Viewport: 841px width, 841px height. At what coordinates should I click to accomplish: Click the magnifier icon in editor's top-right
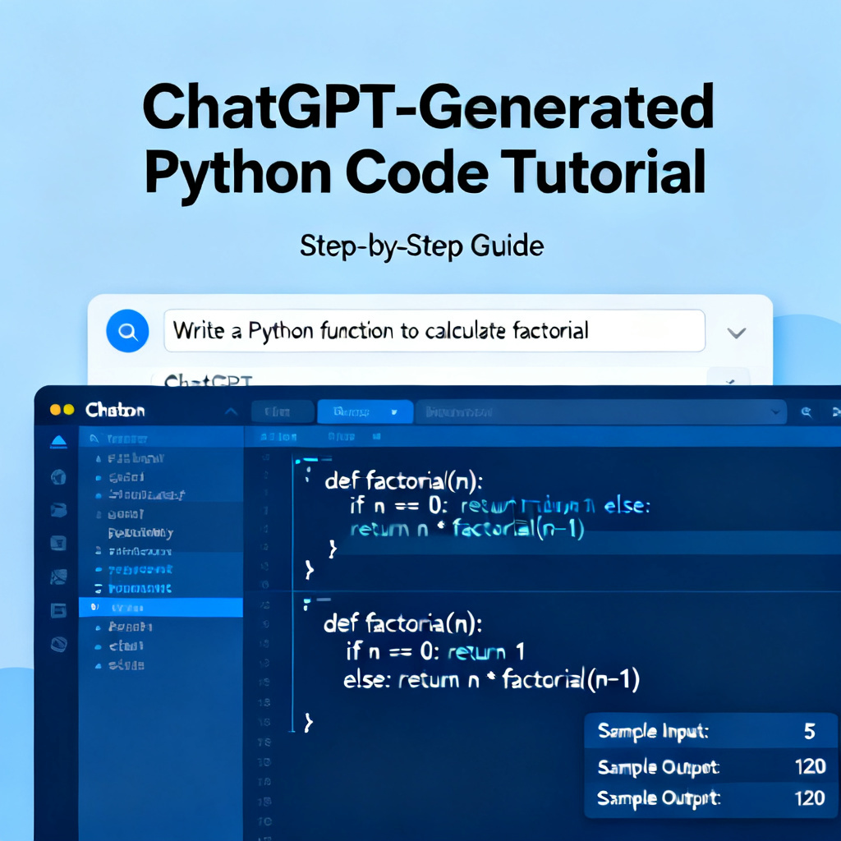pos(806,412)
